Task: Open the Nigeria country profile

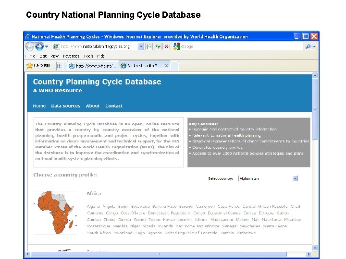Action: (149, 226)
